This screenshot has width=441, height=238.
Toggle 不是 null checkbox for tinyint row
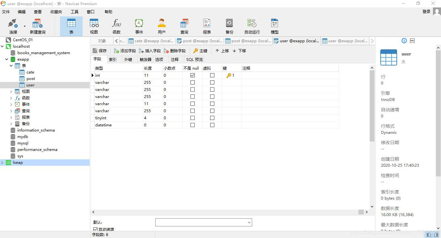(193, 118)
